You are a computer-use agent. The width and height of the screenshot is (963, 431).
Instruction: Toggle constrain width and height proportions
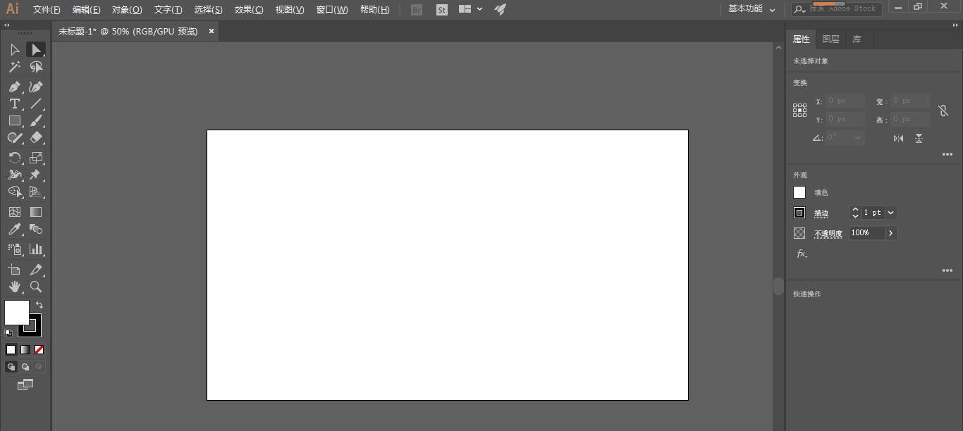(943, 111)
